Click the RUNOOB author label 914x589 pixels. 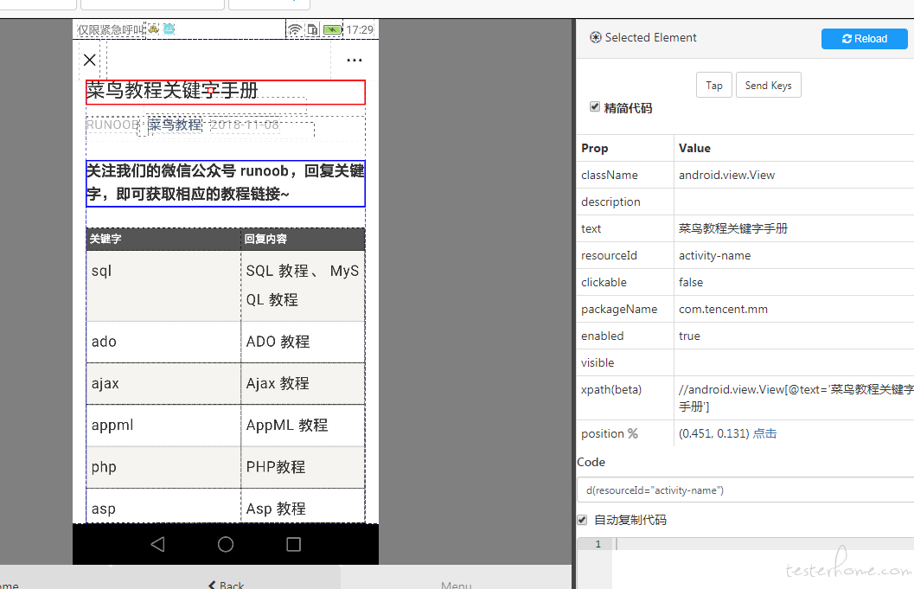pyautogui.click(x=112, y=125)
